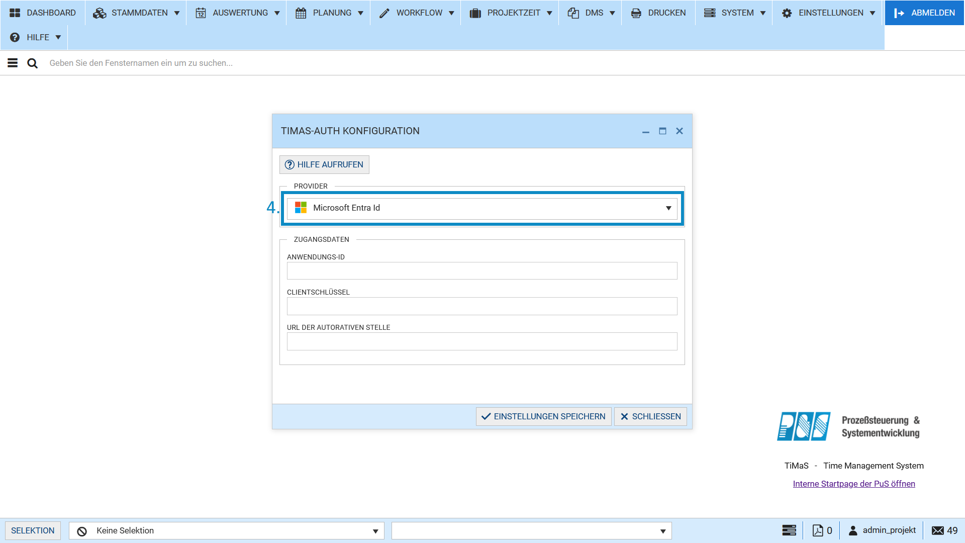Click the server list icon in status bar
The image size is (965, 543).
tap(789, 530)
